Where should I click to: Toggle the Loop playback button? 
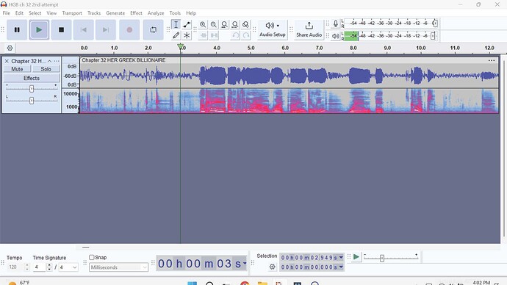pos(154,29)
